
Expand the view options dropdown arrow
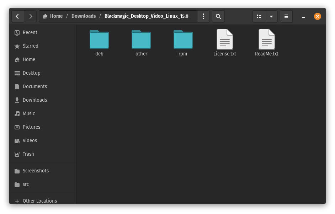[271, 16]
